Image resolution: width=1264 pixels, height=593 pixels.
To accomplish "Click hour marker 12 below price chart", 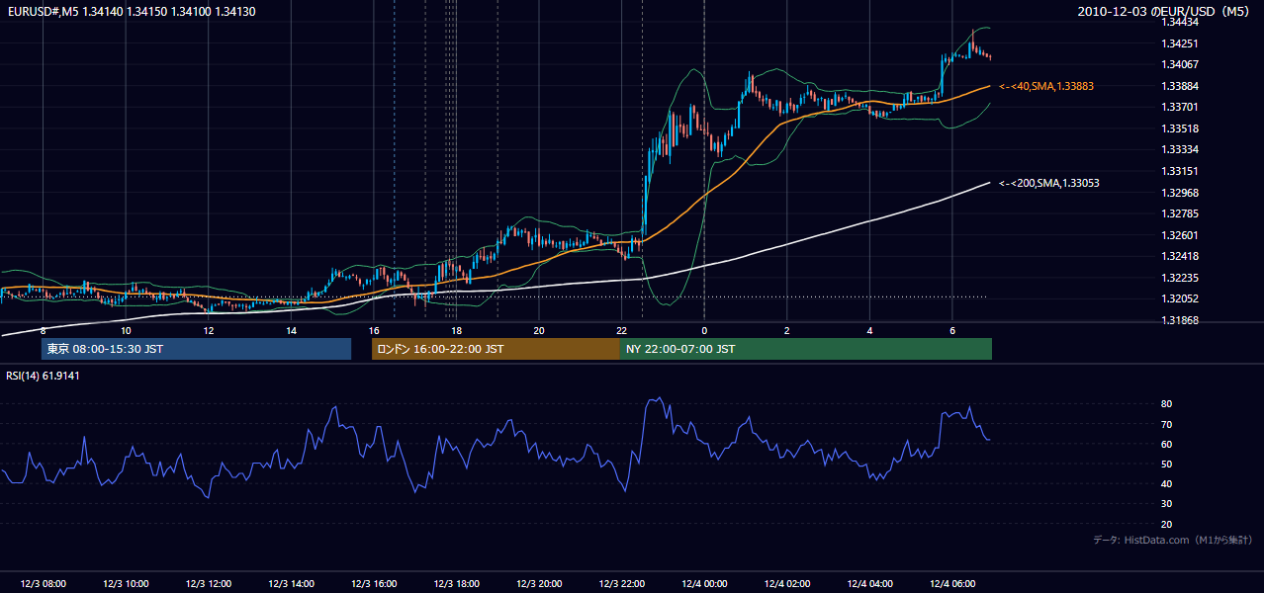I will click(x=209, y=330).
